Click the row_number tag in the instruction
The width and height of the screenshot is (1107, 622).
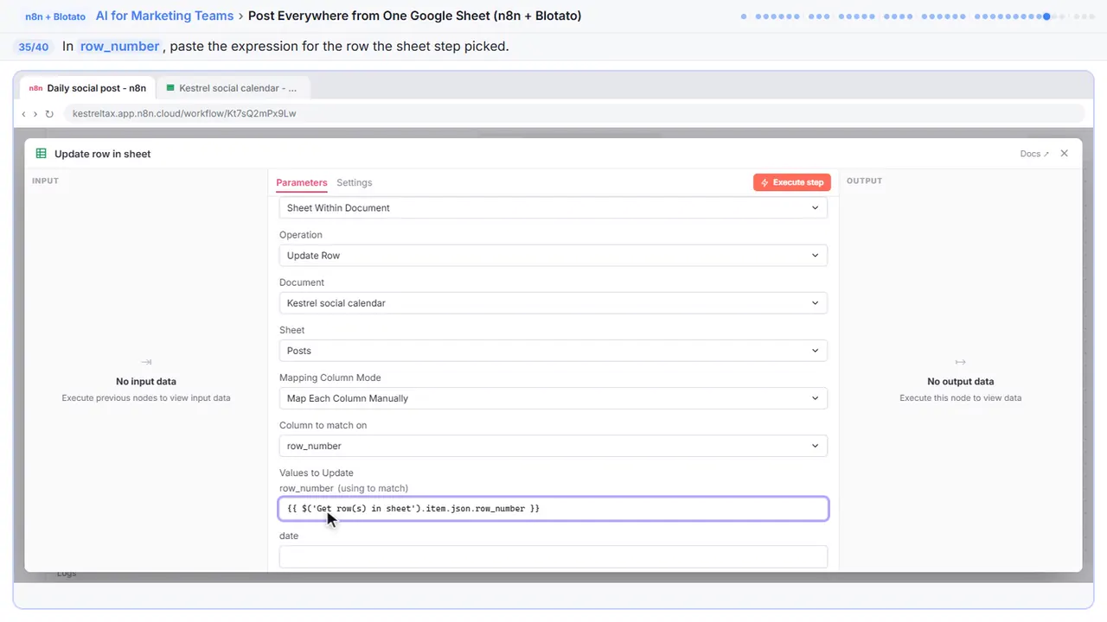[x=120, y=47]
